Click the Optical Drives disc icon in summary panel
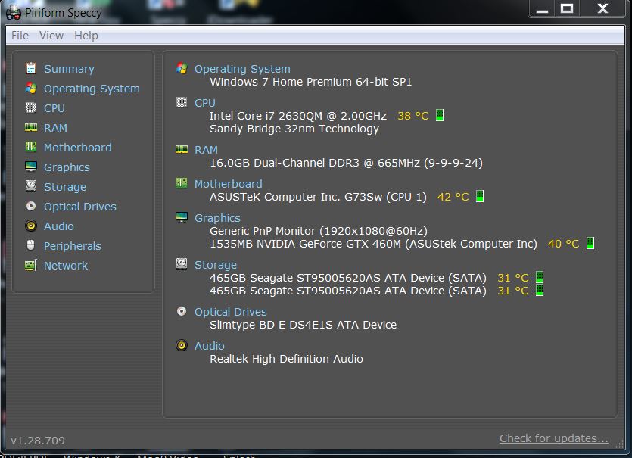Image resolution: width=632 pixels, height=458 pixels. [x=182, y=311]
